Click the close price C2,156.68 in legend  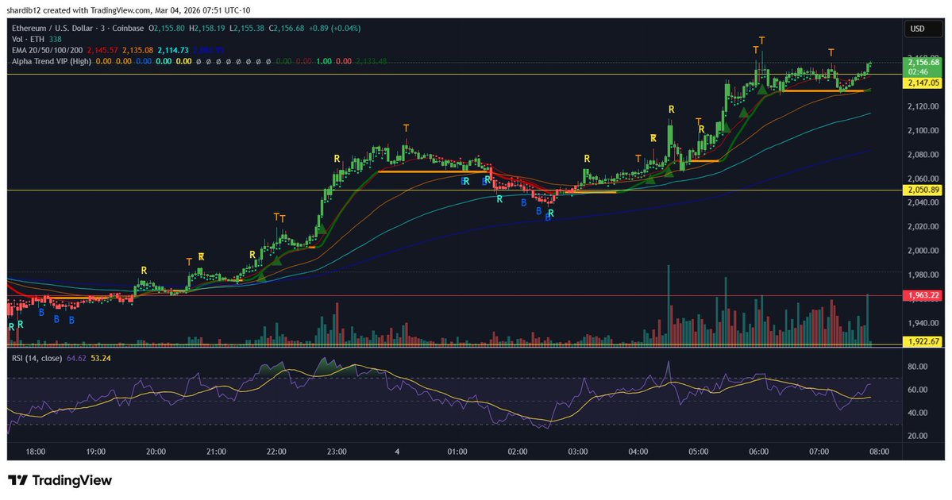pos(287,28)
